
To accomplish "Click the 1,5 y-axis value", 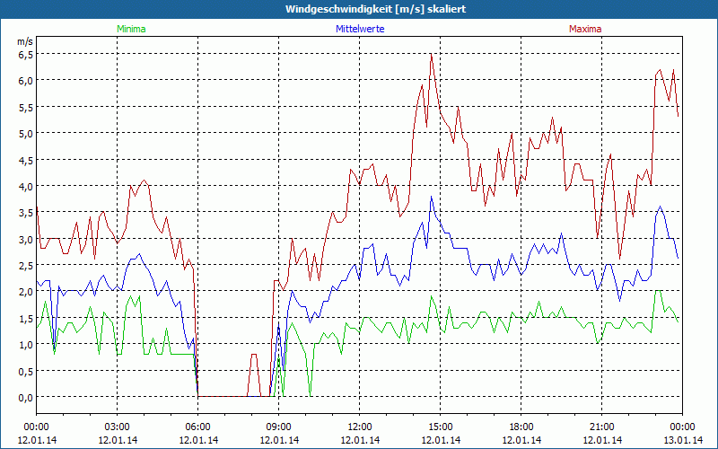I will [x=26, y=319].
